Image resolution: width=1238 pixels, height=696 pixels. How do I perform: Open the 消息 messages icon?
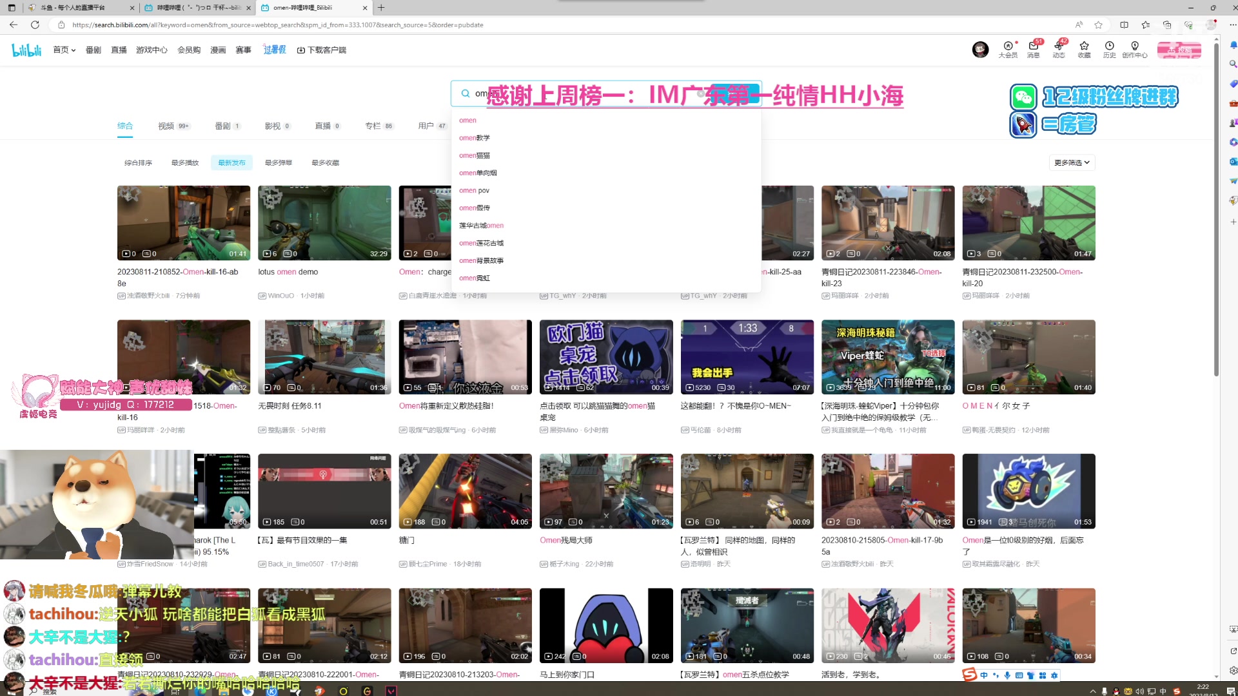[1034, 50]
